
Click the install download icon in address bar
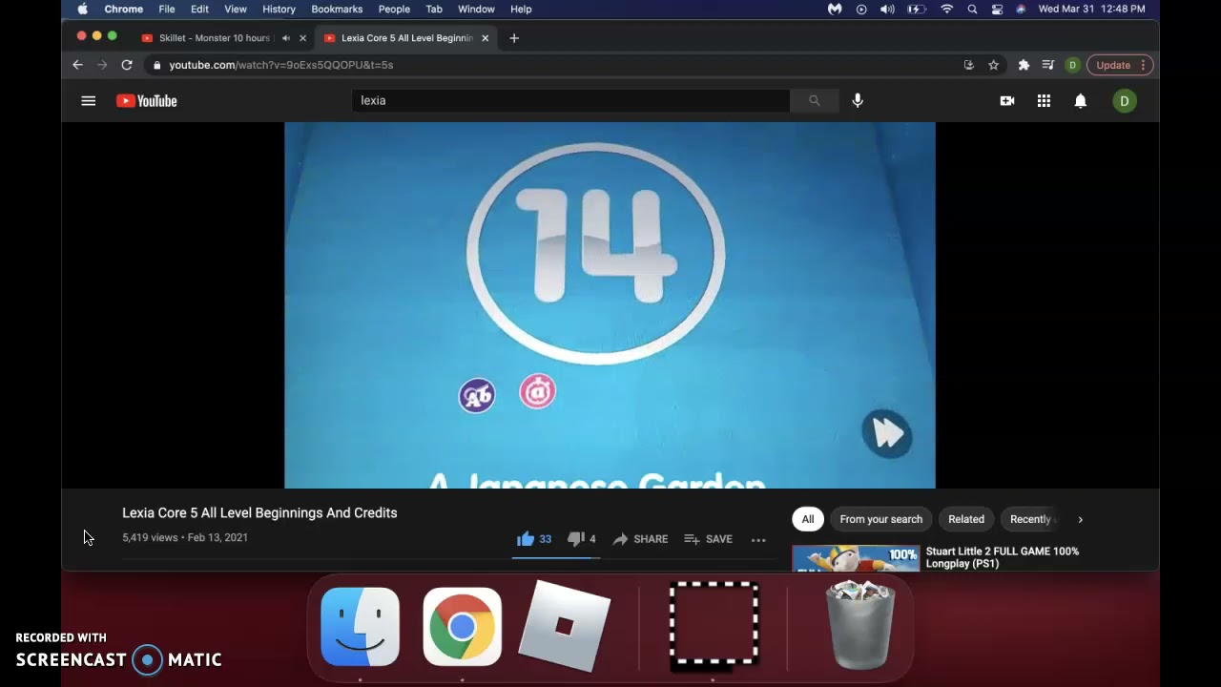(969, 65)
